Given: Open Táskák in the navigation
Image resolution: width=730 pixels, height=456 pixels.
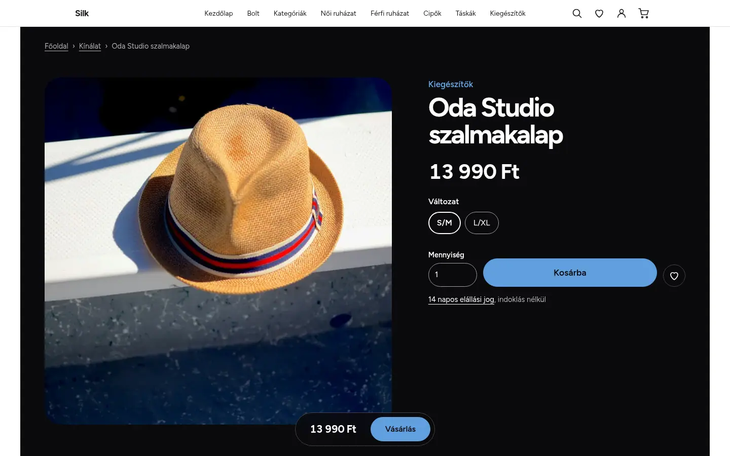Looking at the screenshot, I should (x=465, y=14).
